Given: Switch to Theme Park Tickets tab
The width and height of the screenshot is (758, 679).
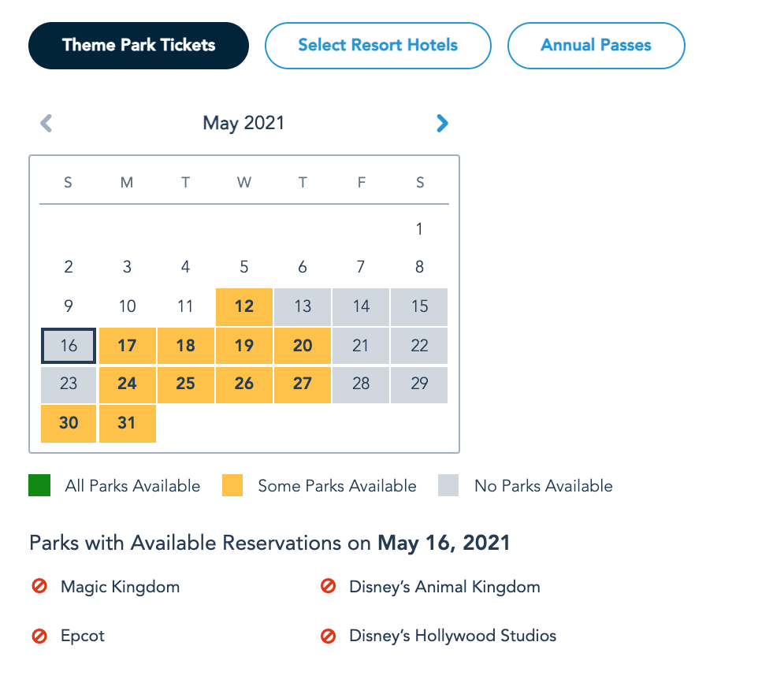Looking at the screenshot, I should coord(139,45).
